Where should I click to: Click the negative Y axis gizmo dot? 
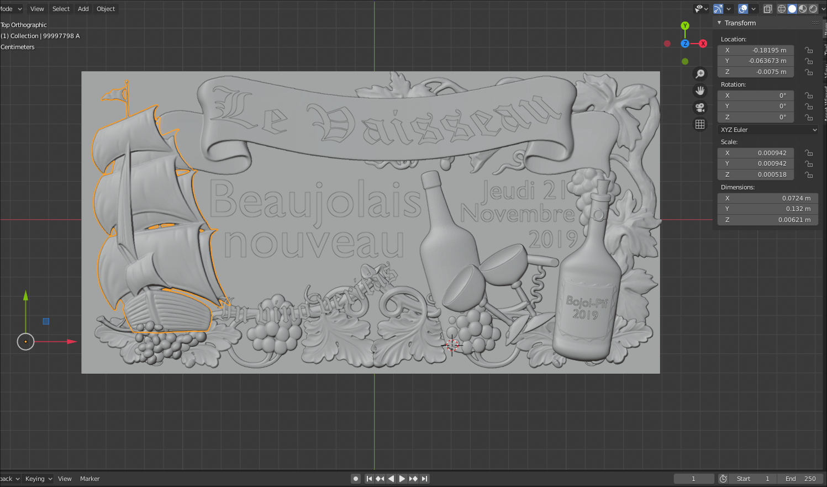click(685, 61)
